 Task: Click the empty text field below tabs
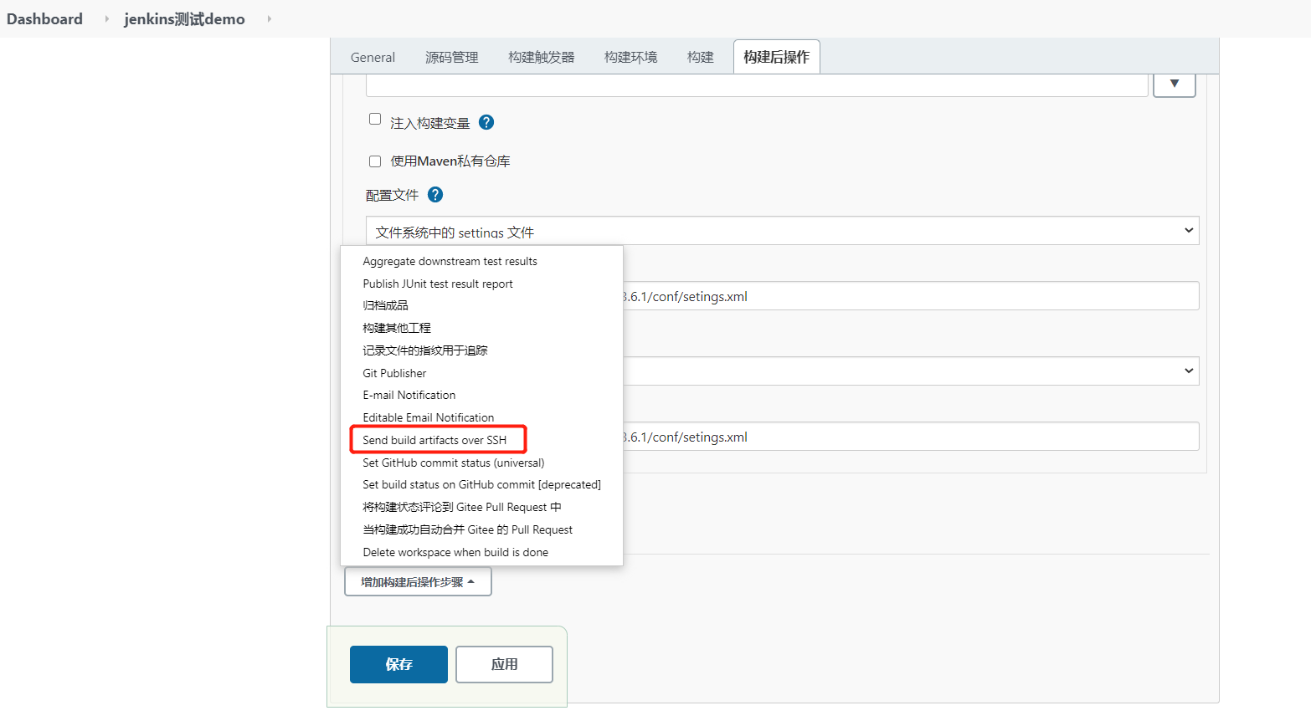tap(757, 85)
